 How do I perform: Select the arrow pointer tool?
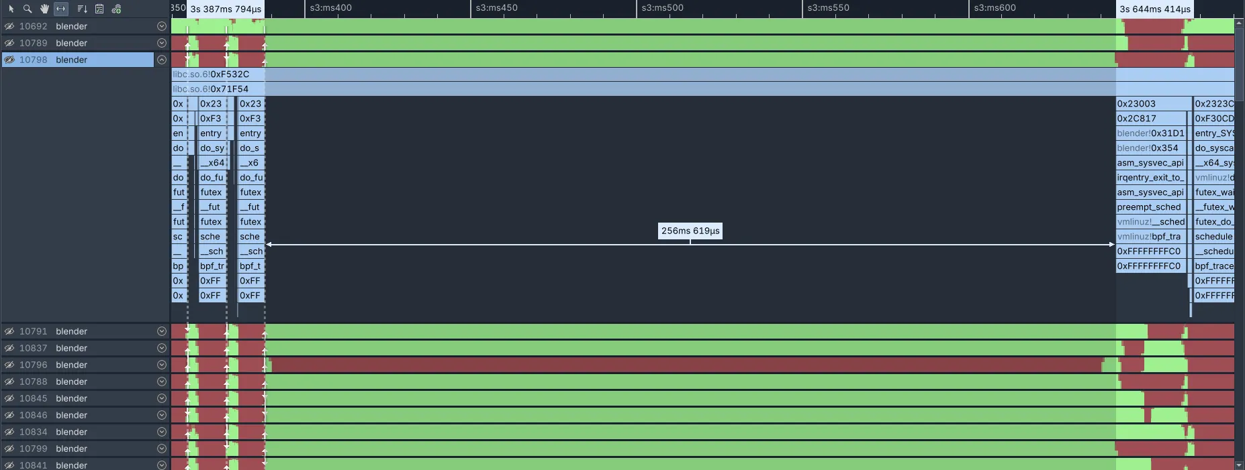tap(11, 9)
